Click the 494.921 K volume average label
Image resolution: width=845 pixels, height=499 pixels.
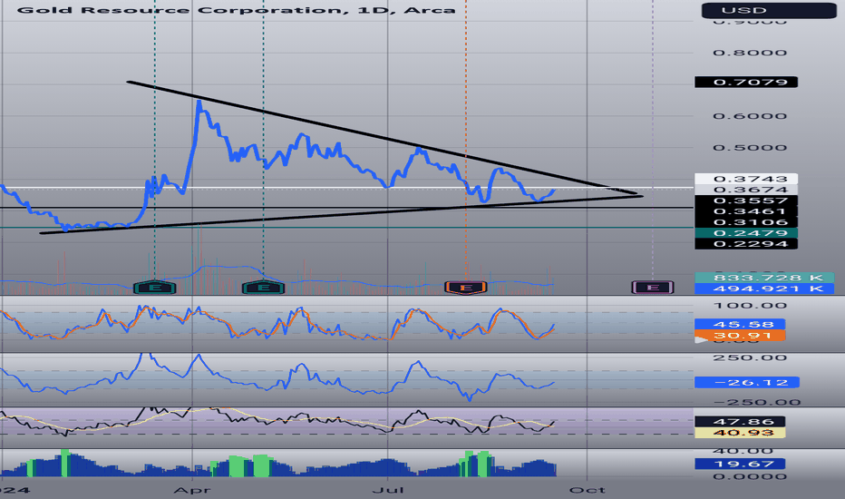764,289
